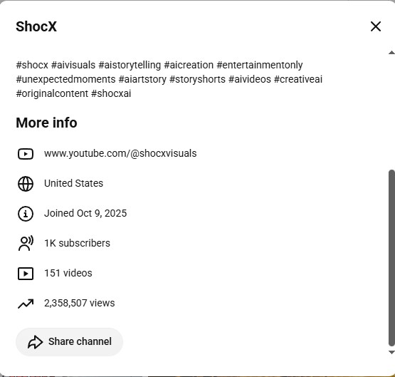Open the #shocxai hashtag
Screen dimensions: 395x377
tap(111, 93)
